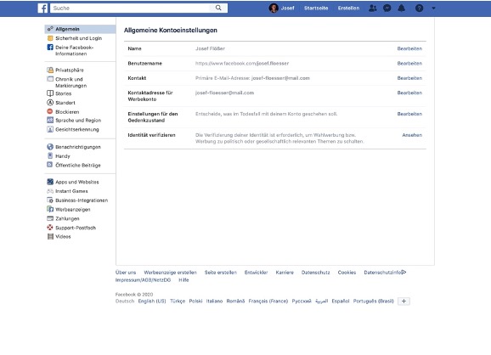
Task: Click Ansehen for Identität verifizieren
Action: 412,135
